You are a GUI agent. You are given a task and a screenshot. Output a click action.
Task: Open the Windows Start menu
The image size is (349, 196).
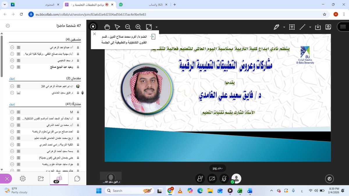[98, 190]
